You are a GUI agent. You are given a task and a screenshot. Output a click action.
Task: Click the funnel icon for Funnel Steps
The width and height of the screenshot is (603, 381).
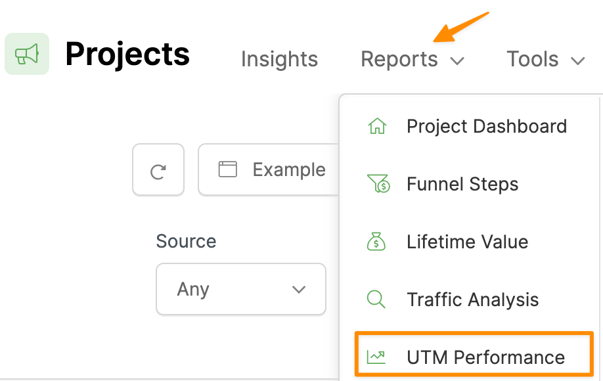coord(378,185)
